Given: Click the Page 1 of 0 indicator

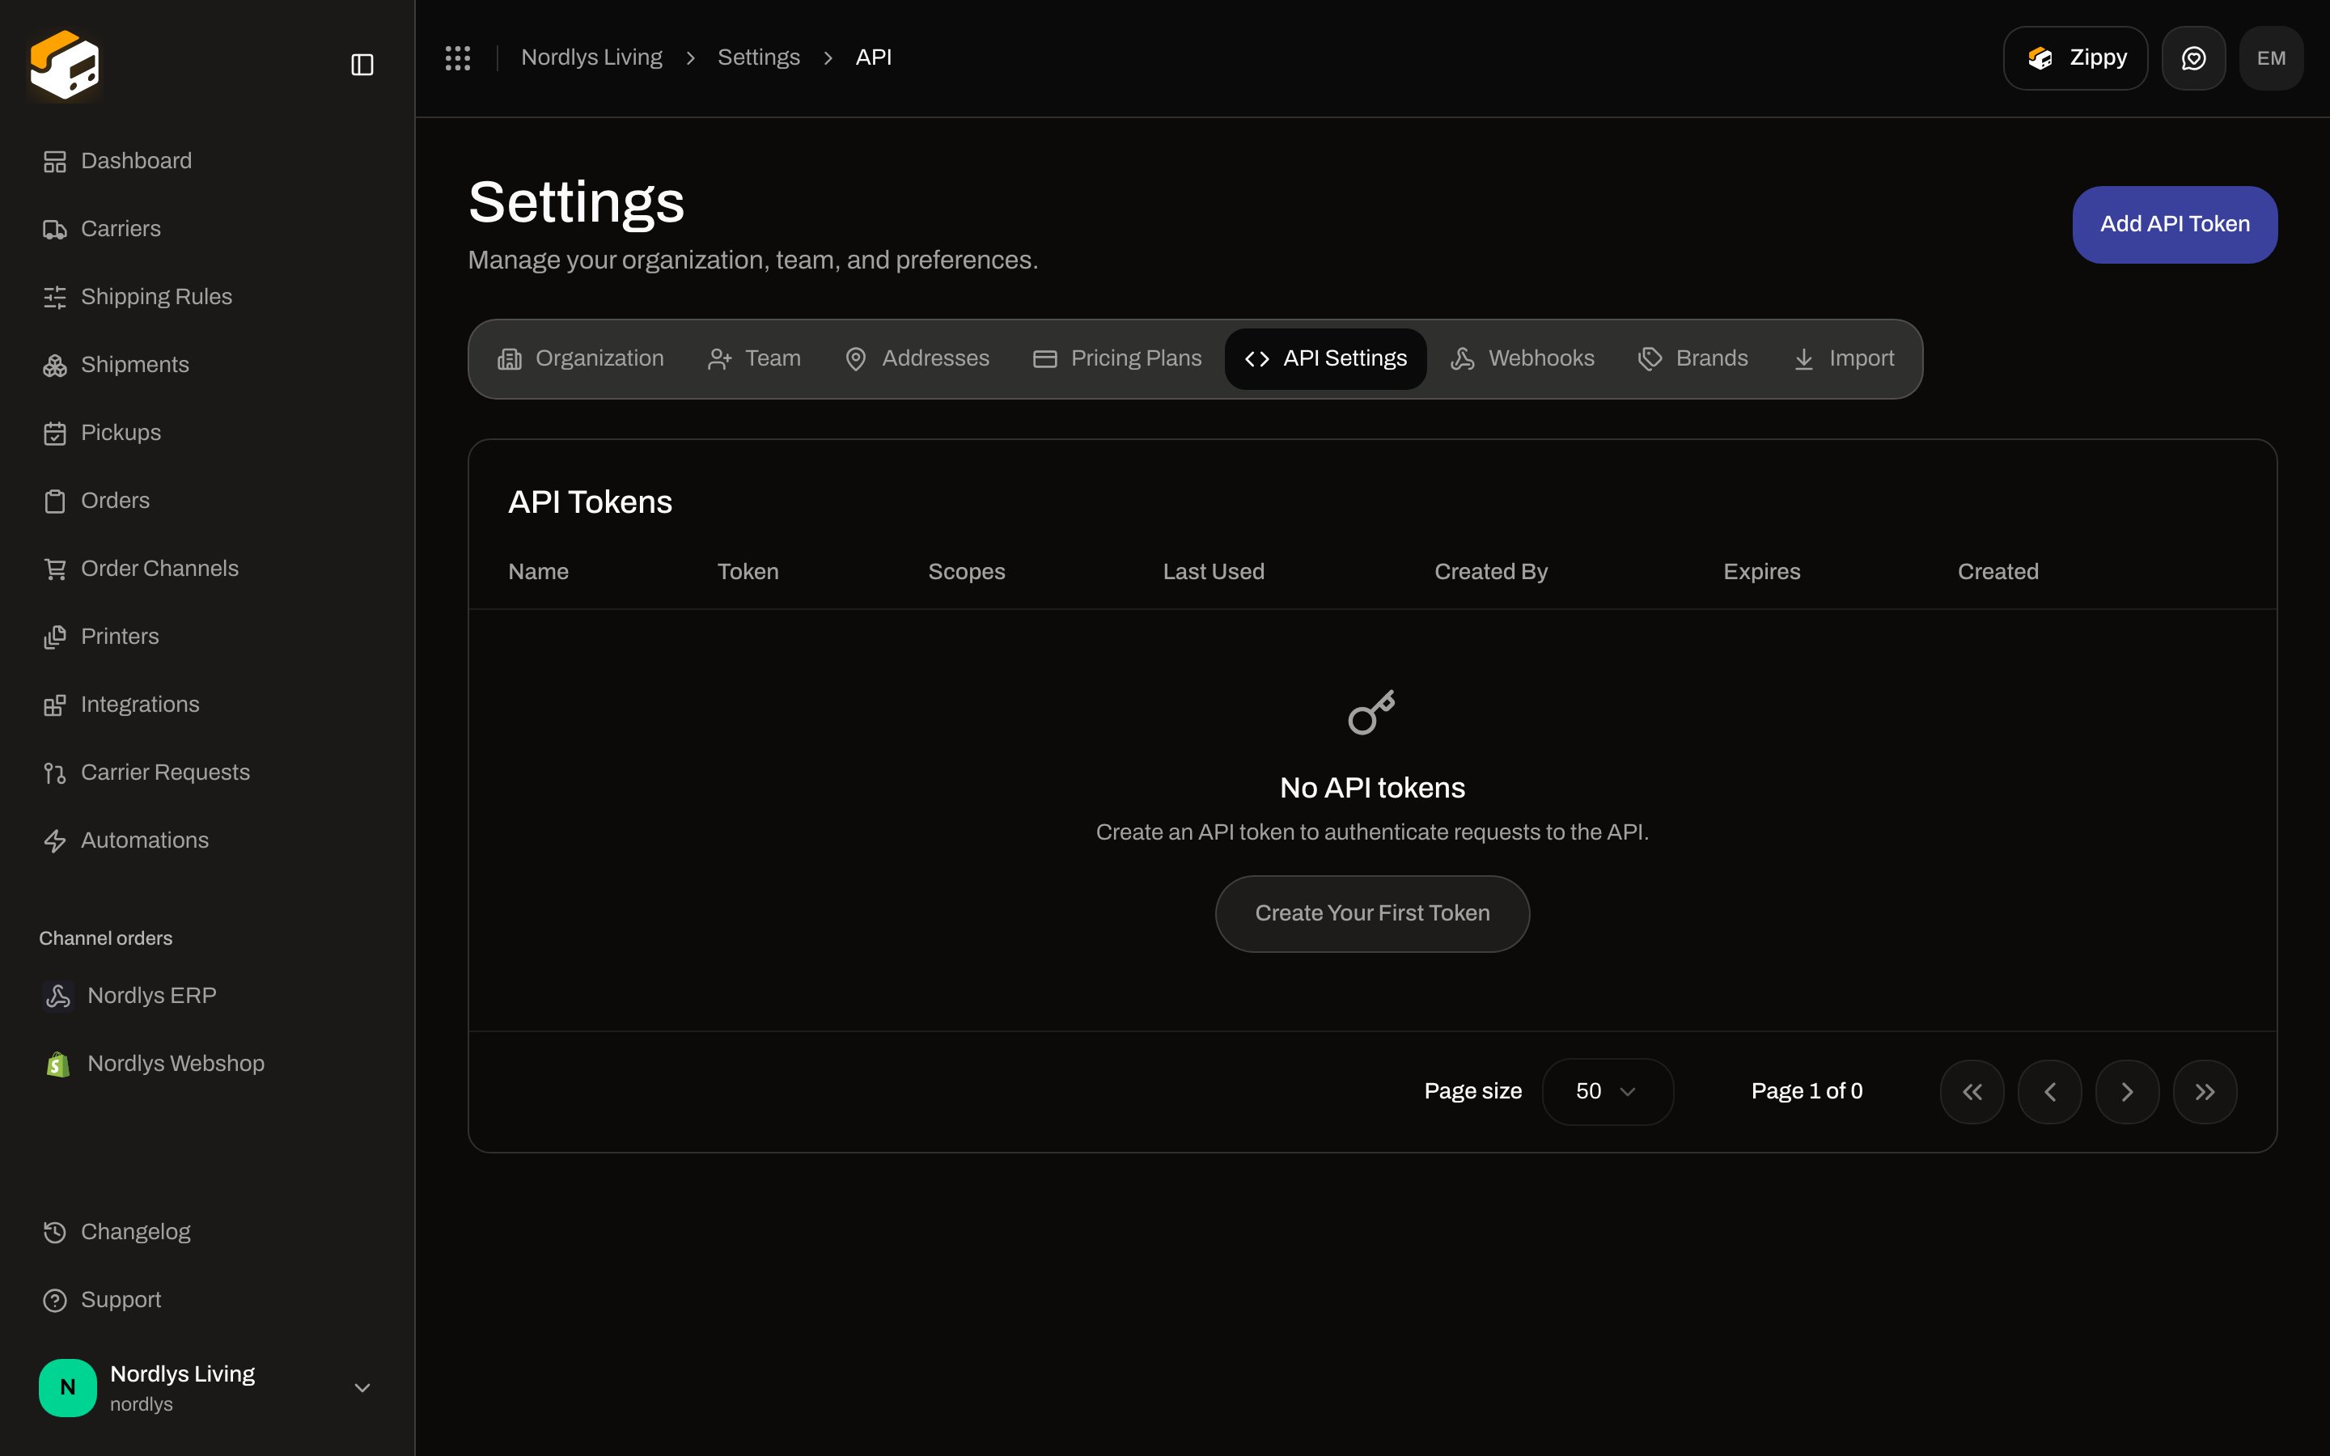Looking at the screenshot, I should click(x=1807, y=1091).
